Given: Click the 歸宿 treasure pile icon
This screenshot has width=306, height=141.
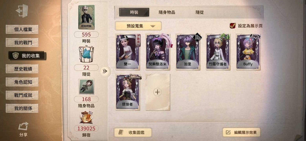Looking at the screenshot, I should tap(86, 118).
